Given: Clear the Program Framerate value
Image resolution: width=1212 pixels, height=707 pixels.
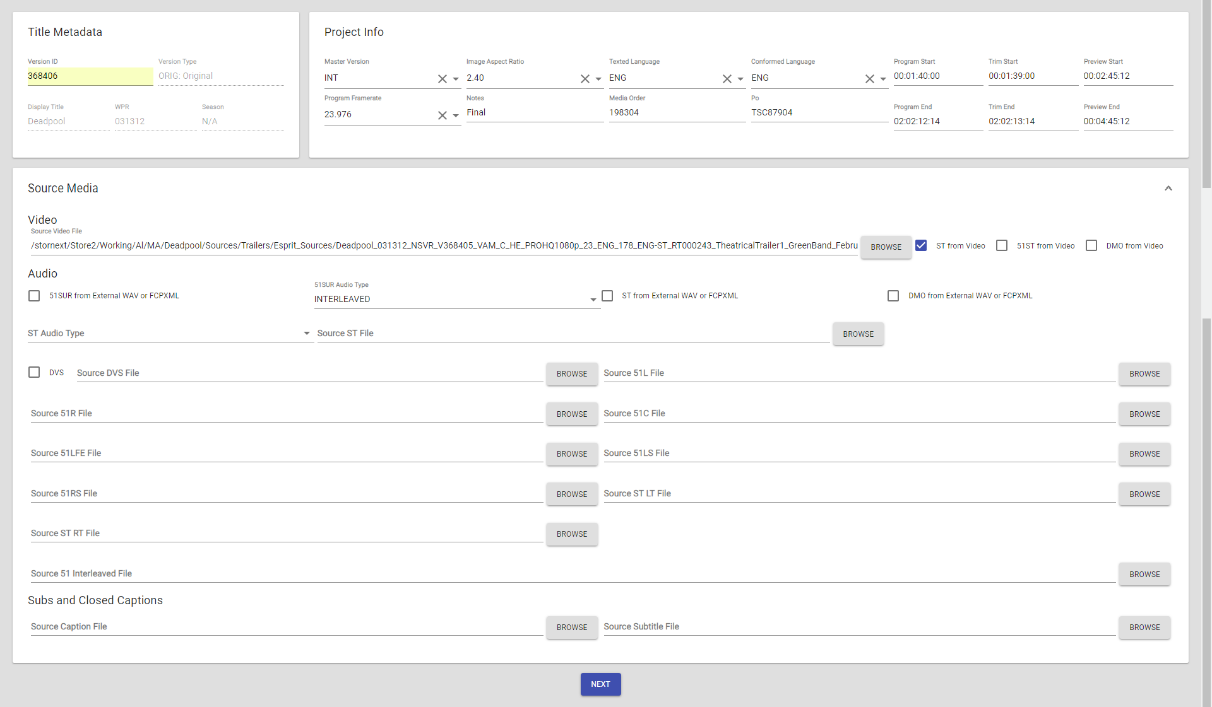Looking at the screenshot, I should (442, 115).
